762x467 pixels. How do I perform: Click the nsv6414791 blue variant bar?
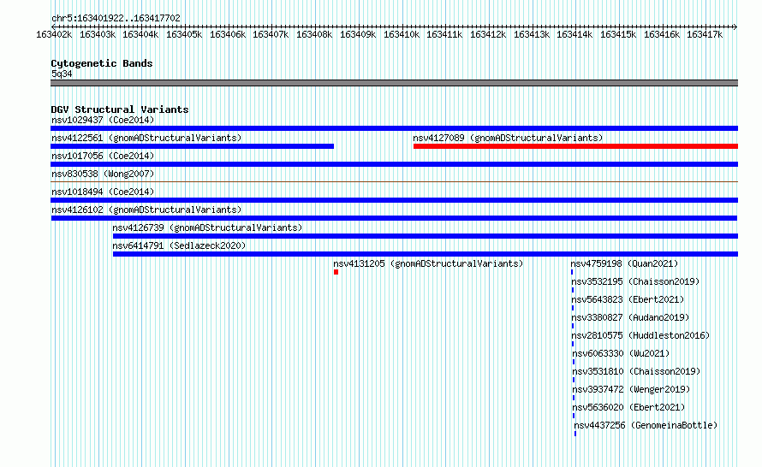(x=426, y=254)
